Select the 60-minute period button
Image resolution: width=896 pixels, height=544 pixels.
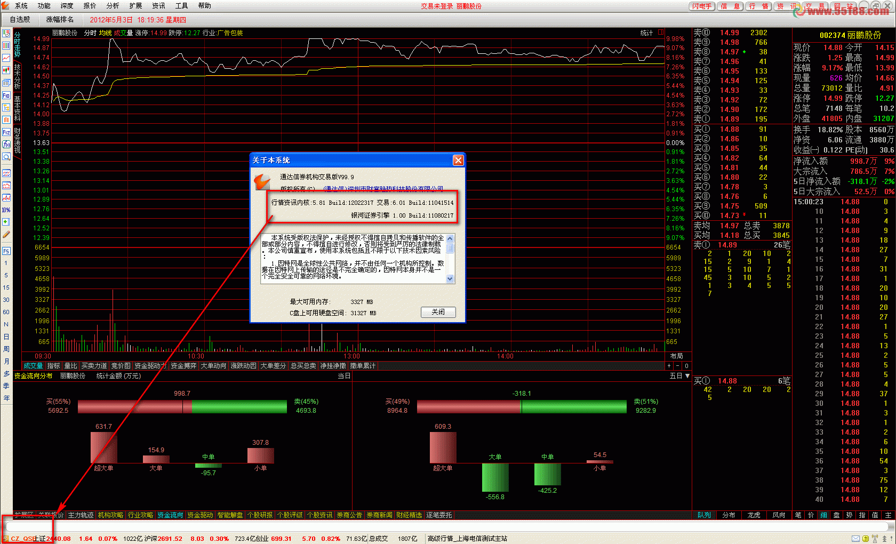pyautogui.click(x=6, y=312)
